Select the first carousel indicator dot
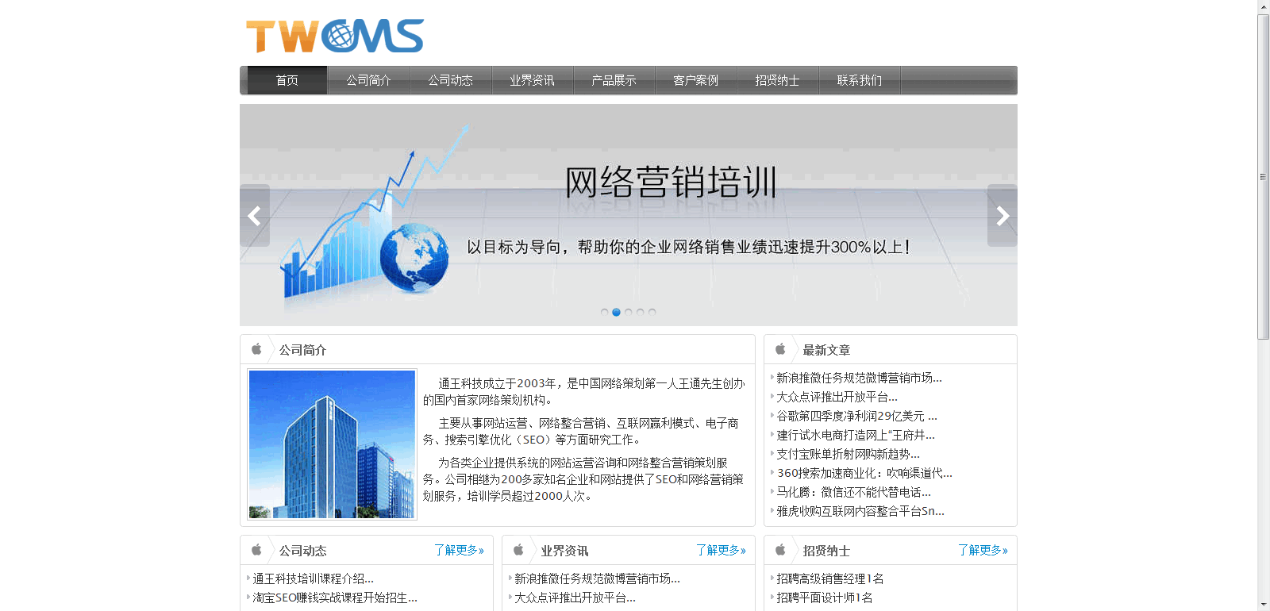The image size is (1270, 611). [605, 312]
